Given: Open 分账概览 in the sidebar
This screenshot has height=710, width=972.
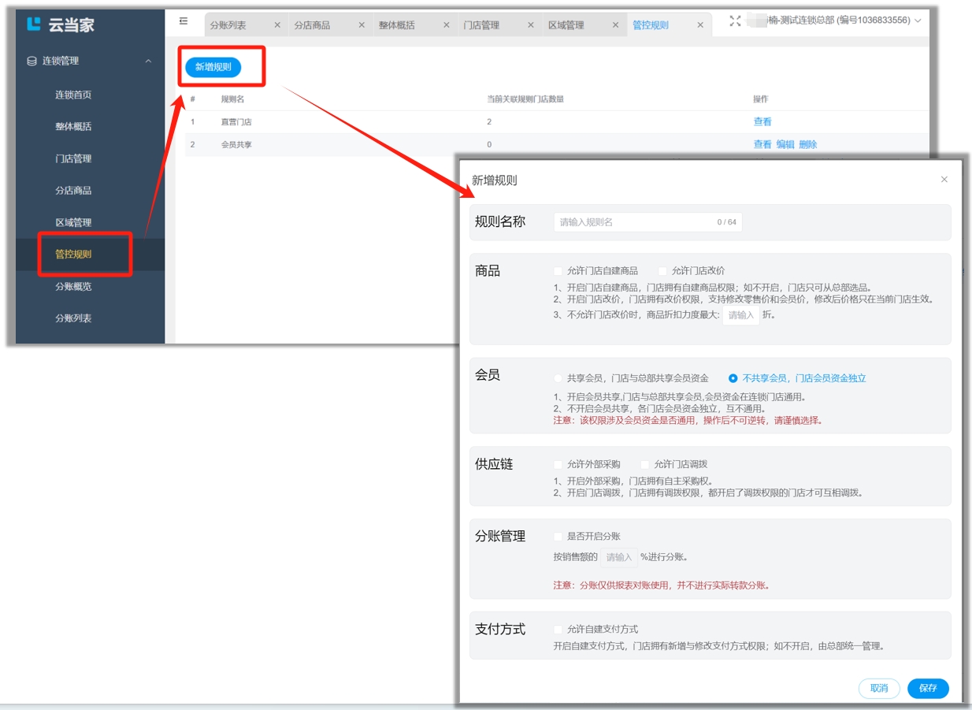Looking at the screenshot, I should pos(73,287).
